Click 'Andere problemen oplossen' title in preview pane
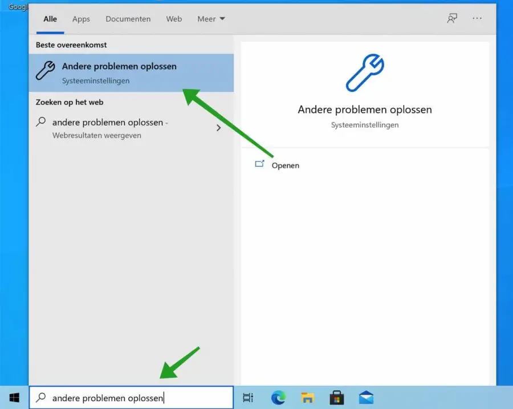 (365, 110)
